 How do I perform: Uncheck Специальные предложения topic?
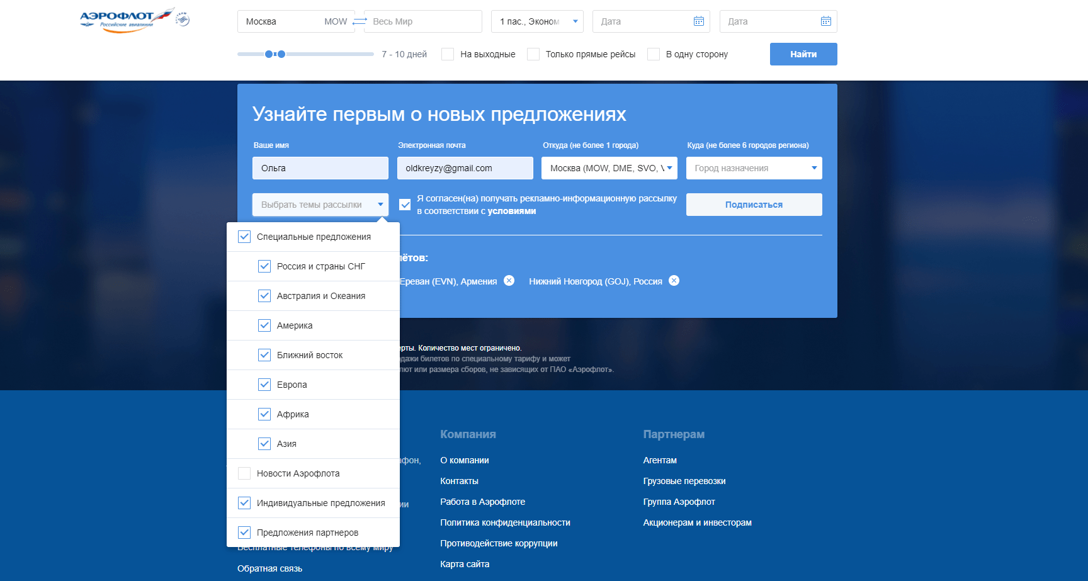pyautogui.click(x=244, y=237)
